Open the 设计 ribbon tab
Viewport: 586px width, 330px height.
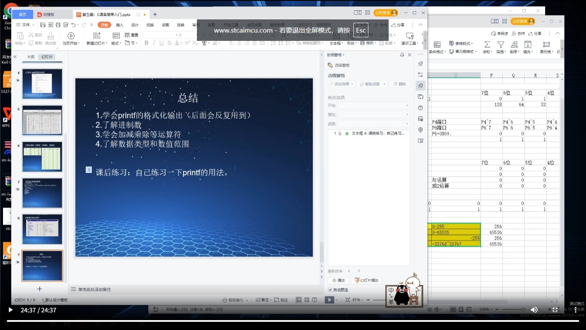[x=135, y=25]
